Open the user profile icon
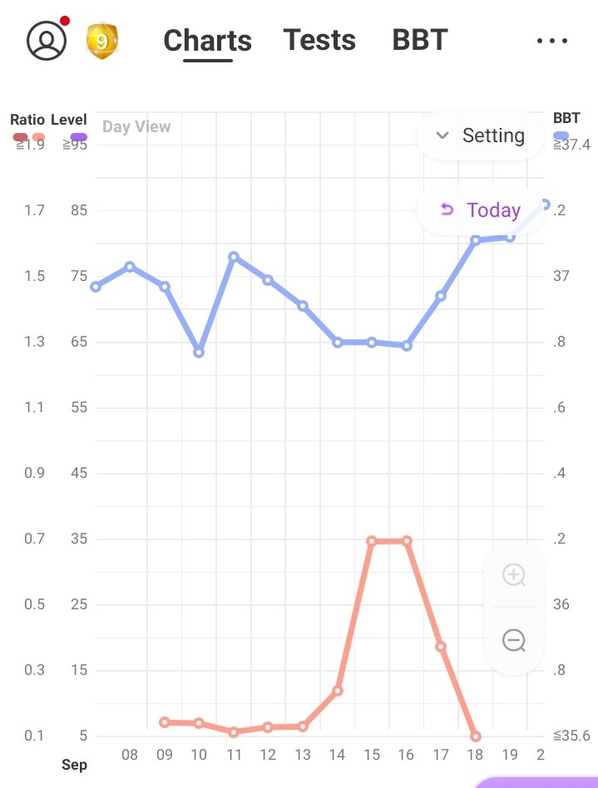 tap(47, 40)
